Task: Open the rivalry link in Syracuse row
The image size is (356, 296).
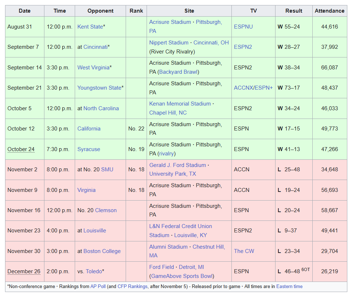Action: [166, 154]
